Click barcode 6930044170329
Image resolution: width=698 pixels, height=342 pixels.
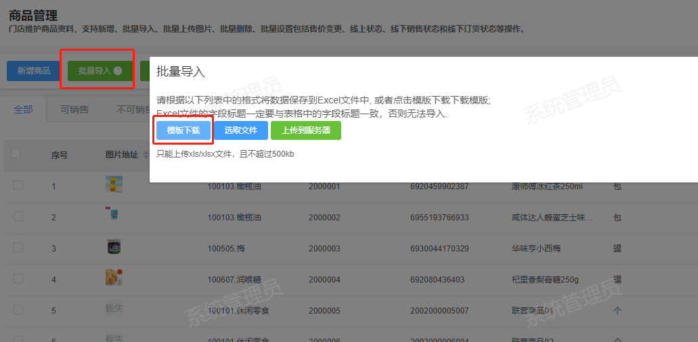tap(439, 248)
